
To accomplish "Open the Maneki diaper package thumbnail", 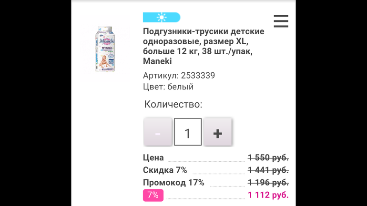I will [105, 49].
